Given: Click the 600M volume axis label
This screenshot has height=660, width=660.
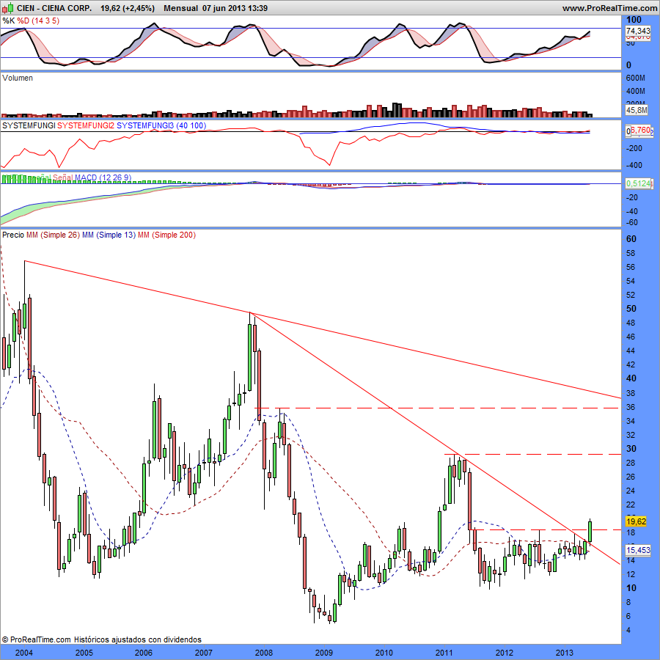Looking at the screenshot, I should (x=636, y=78).
